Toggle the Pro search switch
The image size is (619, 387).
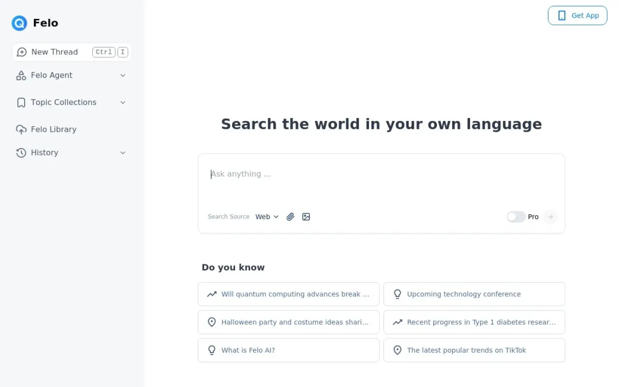(516, 217)
